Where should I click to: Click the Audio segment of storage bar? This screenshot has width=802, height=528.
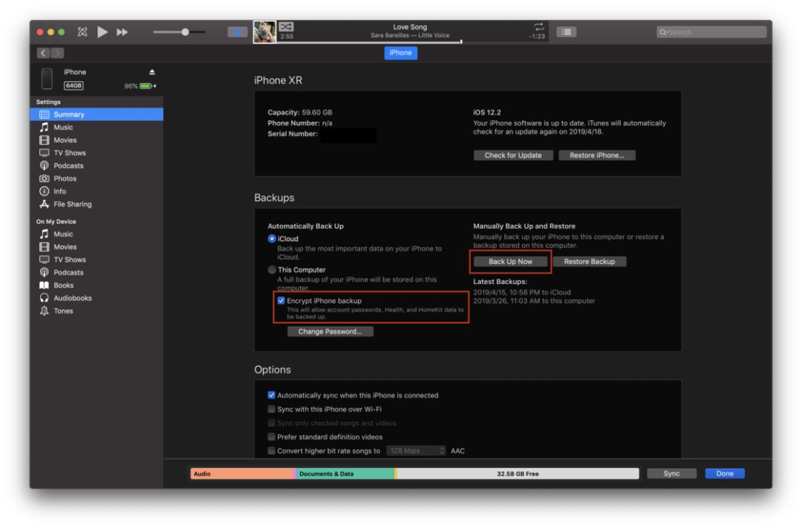point(242,474)
